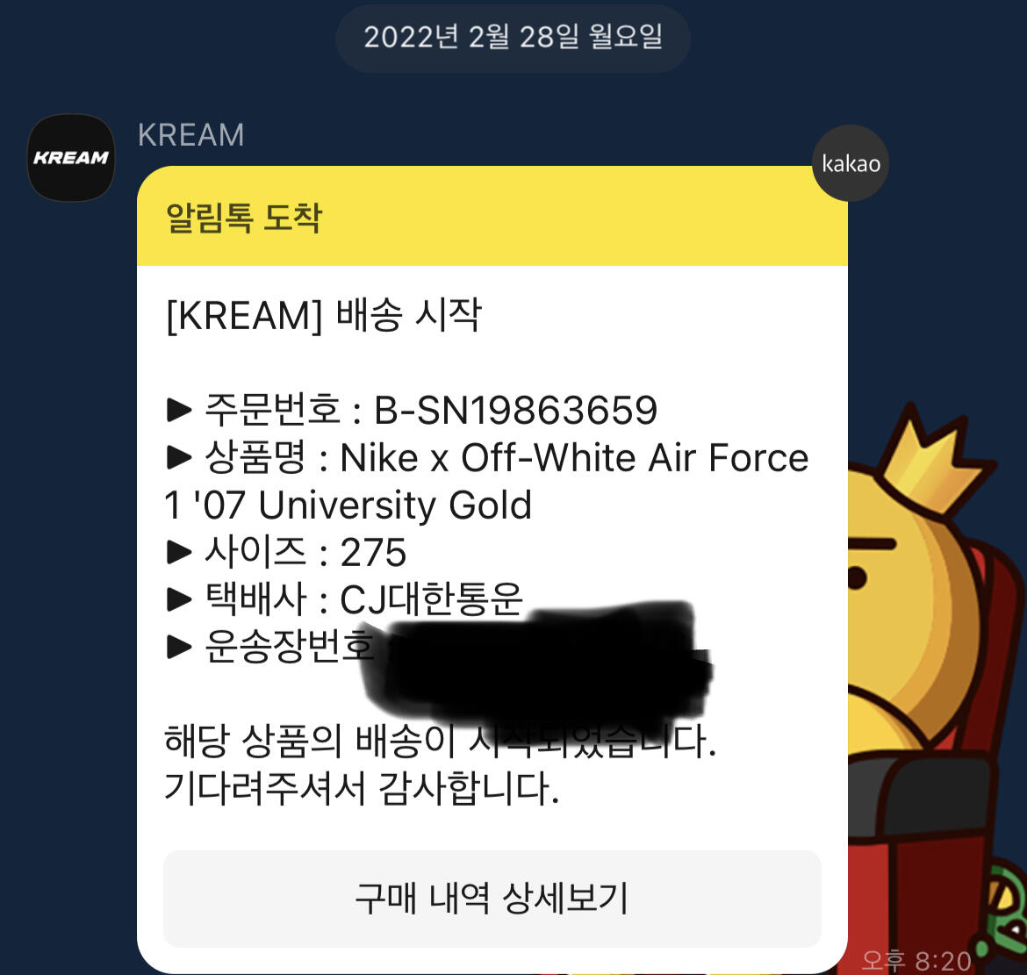Click the 기다려주셔서 감사합니다 line

362,788
